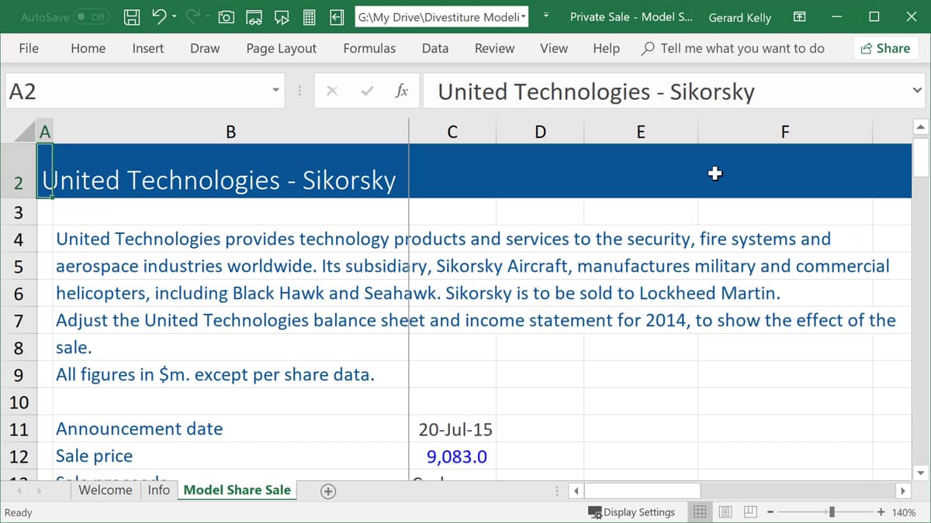Select the row 3 header

click(x=19, y=212)
